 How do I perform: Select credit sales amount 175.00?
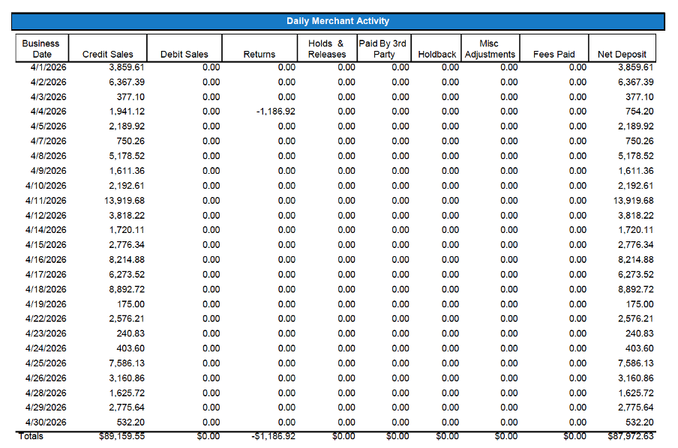click(x=131, y=304)
